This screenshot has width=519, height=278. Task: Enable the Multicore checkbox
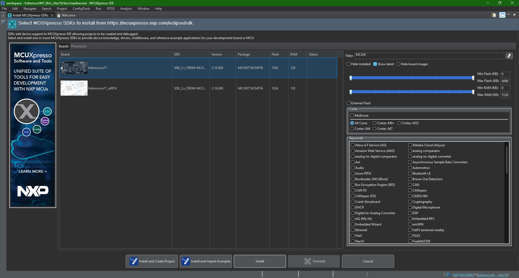(352, 116)
